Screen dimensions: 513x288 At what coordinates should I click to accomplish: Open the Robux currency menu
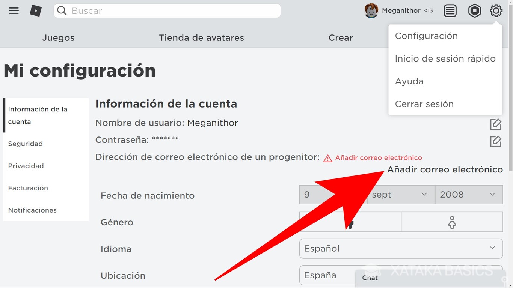[x=475, y=10]
